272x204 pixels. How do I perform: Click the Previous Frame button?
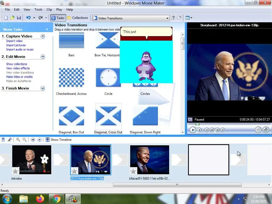(x=212, y=130)
